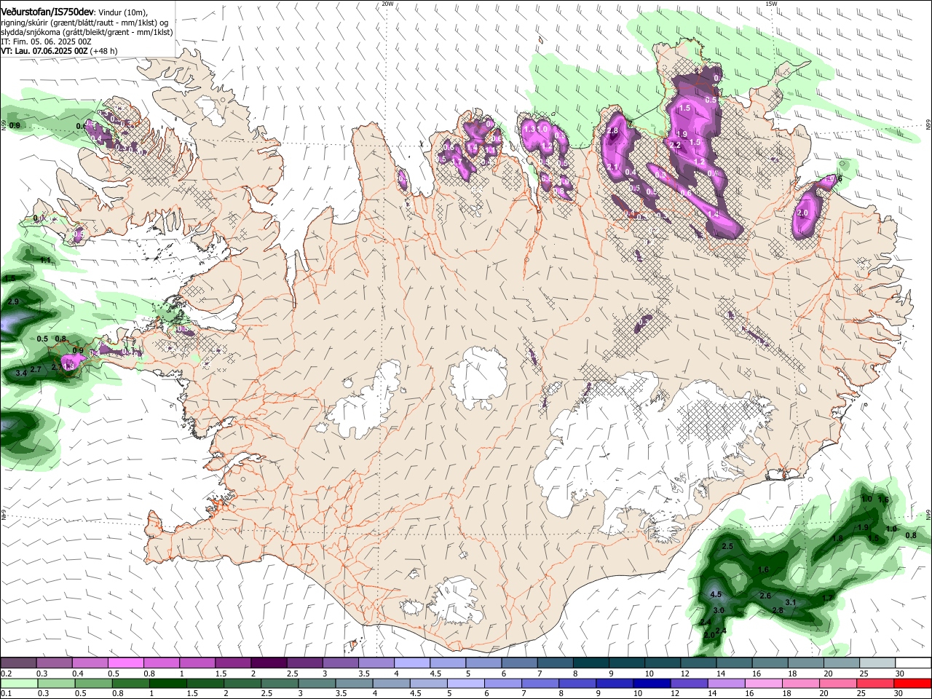Image resolution: width=932 pixels, height=699 pixels.
Task: Click the 'Vindur (10m)' header text
Action: coord(123,12)
